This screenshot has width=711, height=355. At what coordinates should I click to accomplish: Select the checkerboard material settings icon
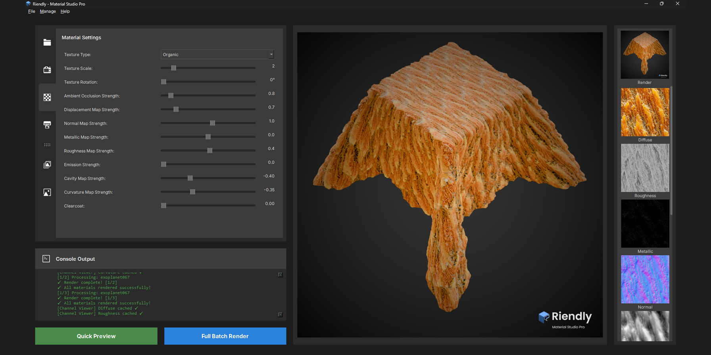pos(47,97)
